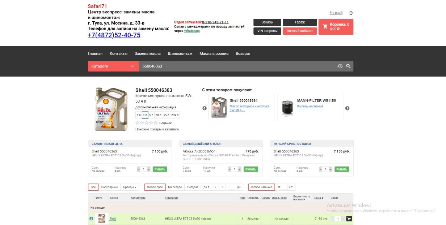
Task: Click the logout icon next to Евгений
Action: click(x=351, y=13)
